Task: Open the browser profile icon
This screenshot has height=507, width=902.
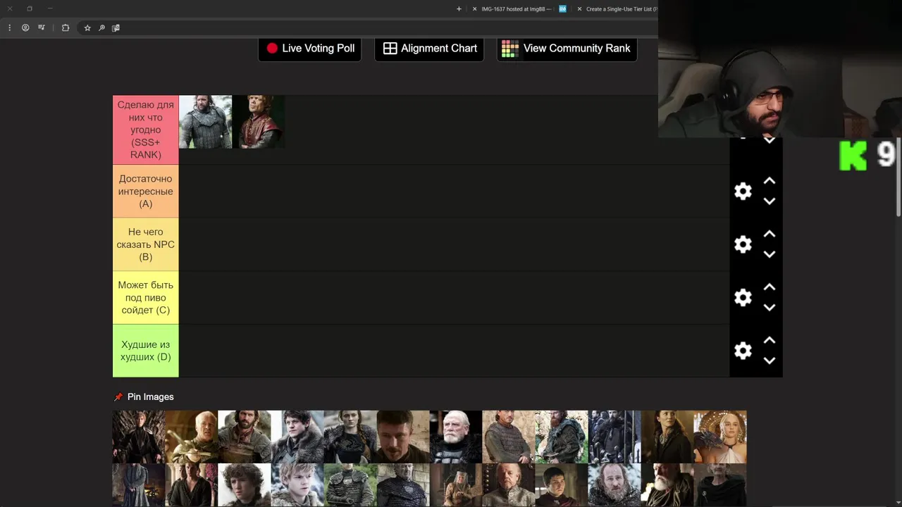Action: (x=25, y=28)
